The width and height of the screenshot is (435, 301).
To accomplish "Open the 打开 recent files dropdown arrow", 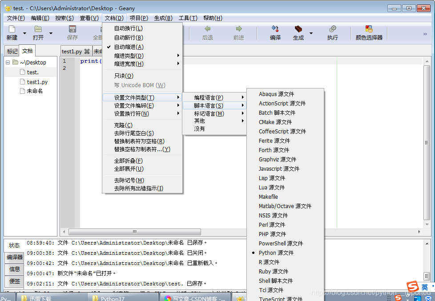I will 51,33.
